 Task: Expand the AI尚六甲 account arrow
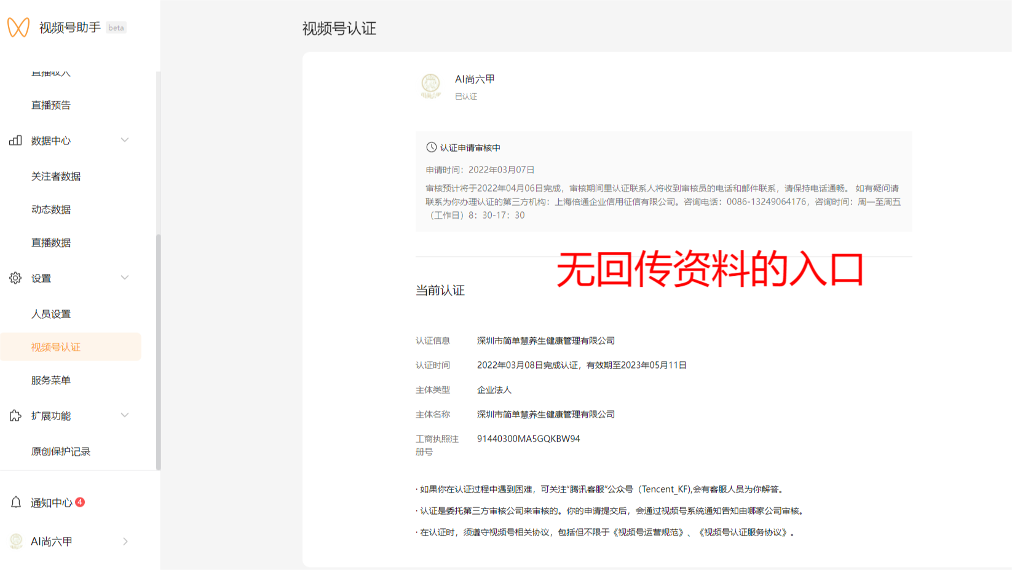tap(125, 541)
